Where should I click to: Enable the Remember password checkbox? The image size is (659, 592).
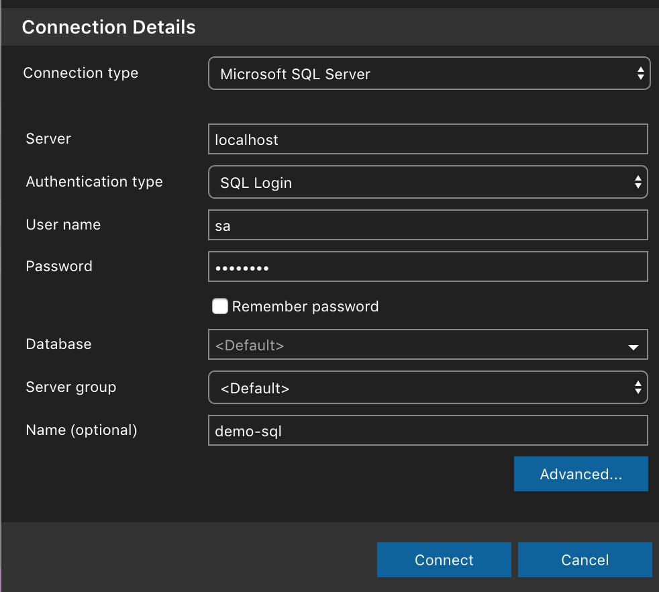click(220, 306)
